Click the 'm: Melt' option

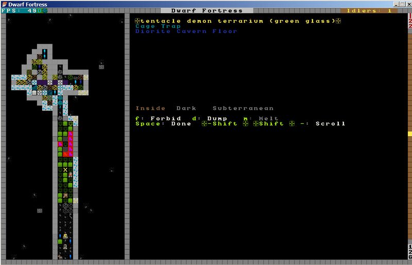261,119
